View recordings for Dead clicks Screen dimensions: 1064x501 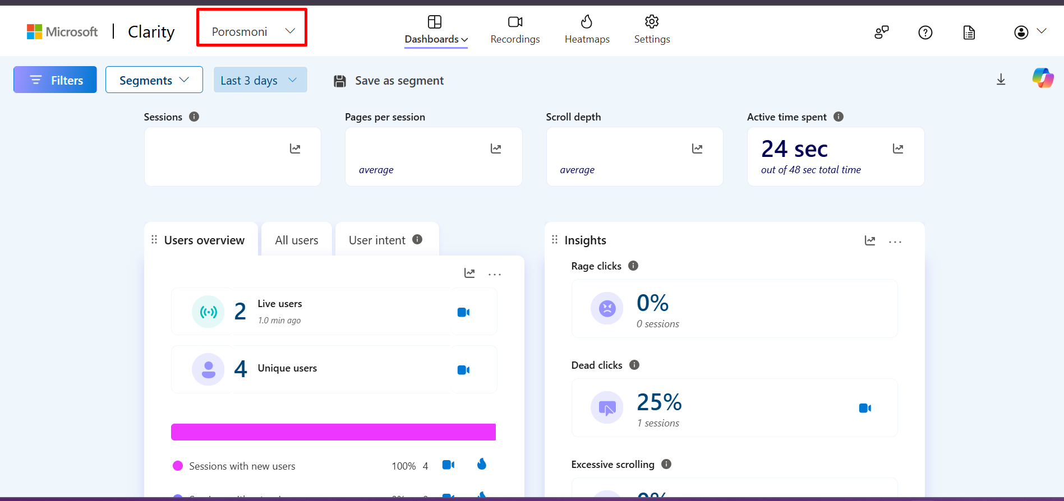click(x=865, y=408)
